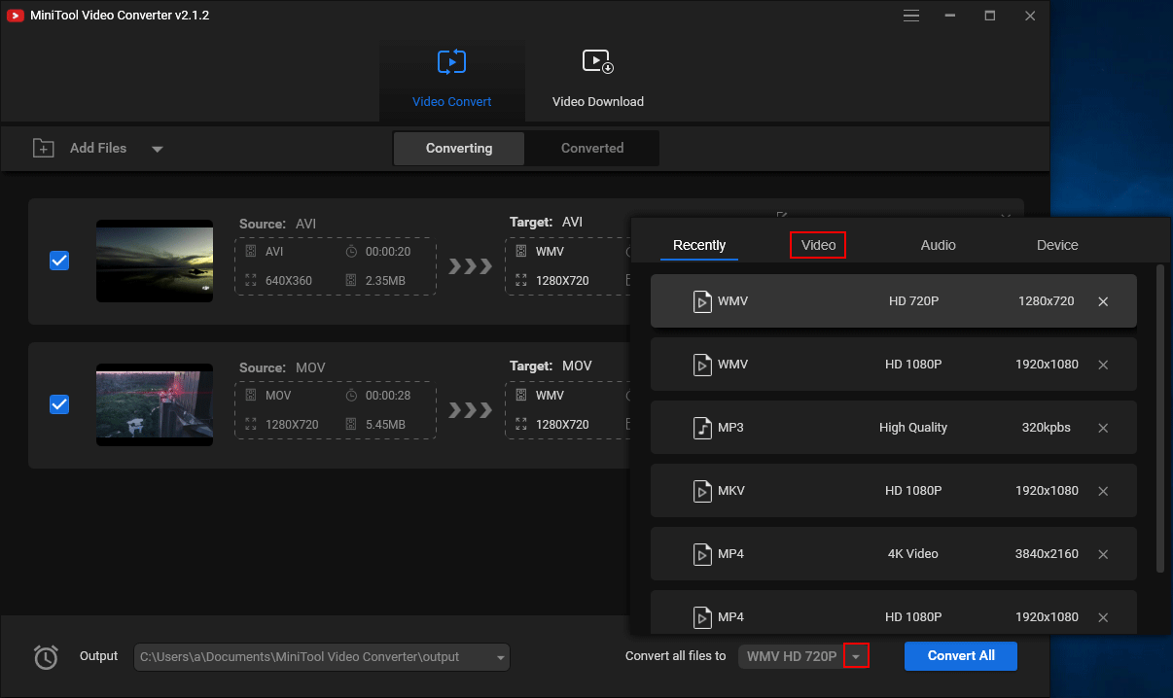Click the AVI target WMV format box
The image size is (1173, 698).
click(x=568, y=265)
